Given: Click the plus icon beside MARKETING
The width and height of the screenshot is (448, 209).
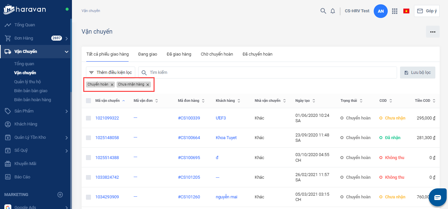Looking at the screenshot, I should pos(60,195).
